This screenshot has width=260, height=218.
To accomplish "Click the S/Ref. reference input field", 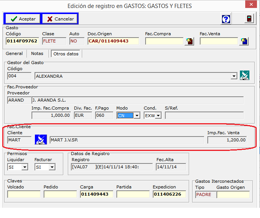I will tap(204, 115).
